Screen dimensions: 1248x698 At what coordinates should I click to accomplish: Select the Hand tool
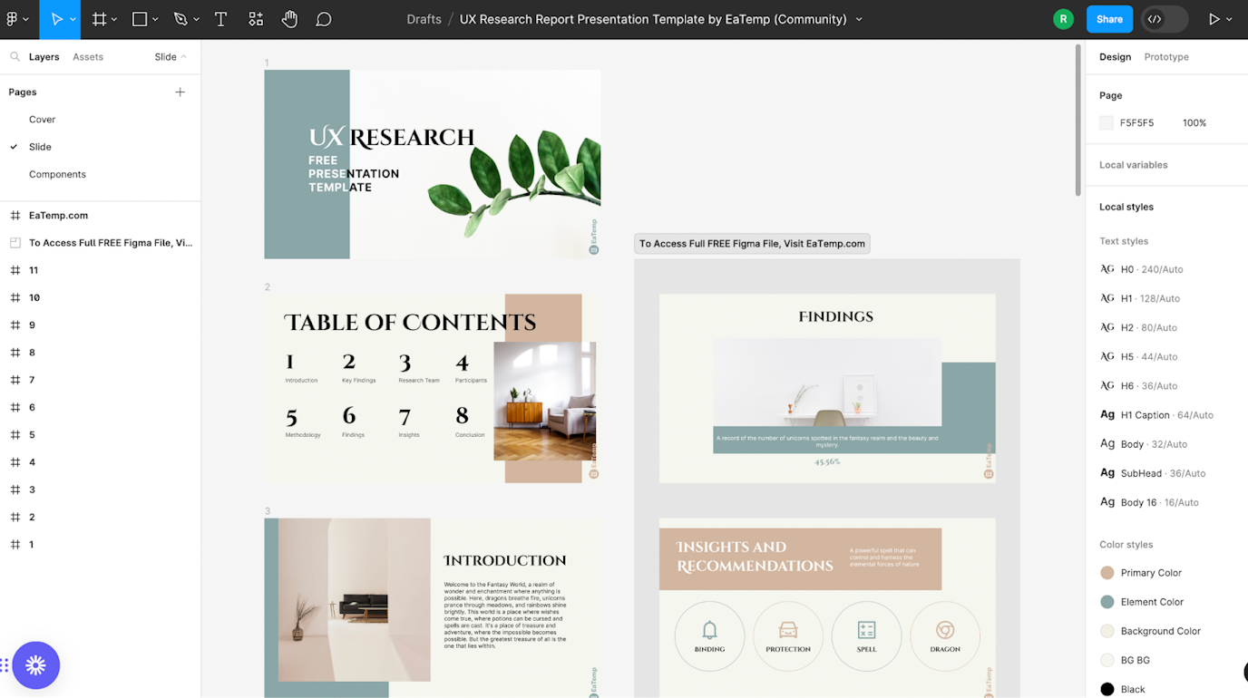[289, 18]
